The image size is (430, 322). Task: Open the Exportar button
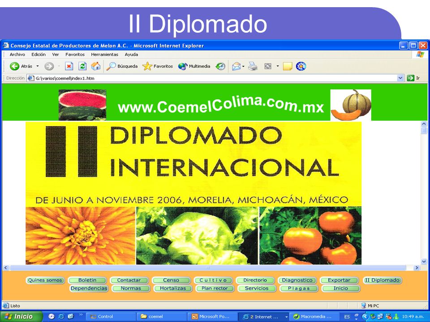(339, 280)
